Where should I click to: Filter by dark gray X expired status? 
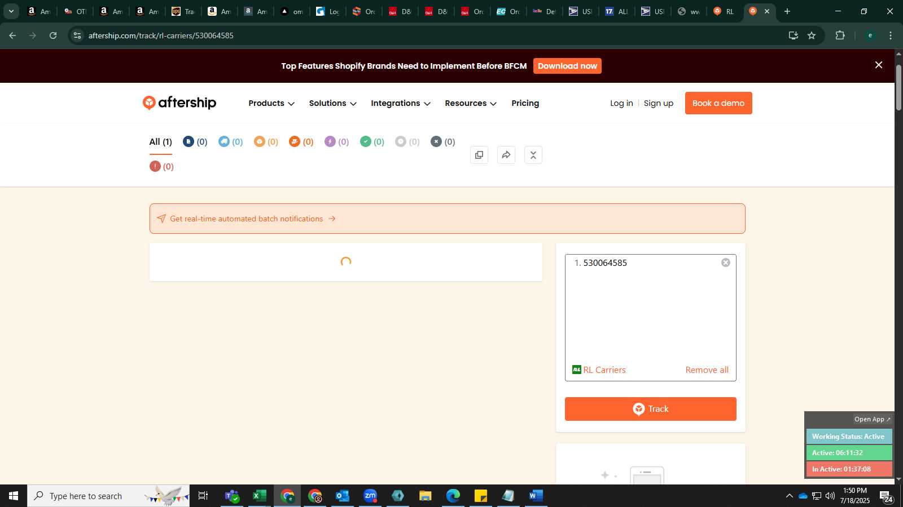tap(442, 141)
